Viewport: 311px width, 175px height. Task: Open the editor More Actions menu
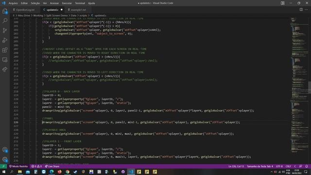[307, 10]
